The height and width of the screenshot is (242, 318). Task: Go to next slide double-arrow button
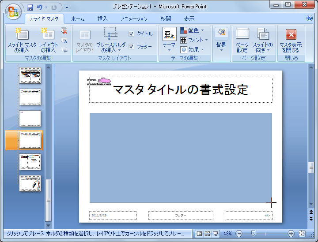[x=311, y=219]
